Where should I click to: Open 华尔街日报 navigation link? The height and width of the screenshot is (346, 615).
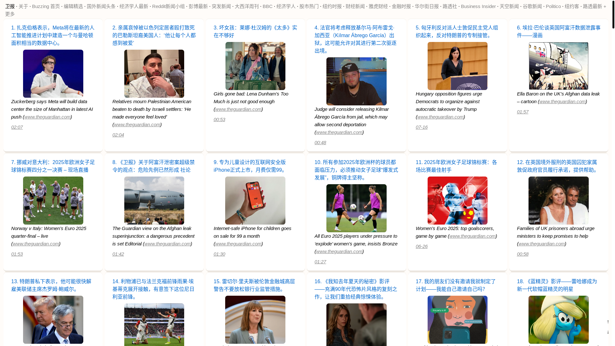pyautogui.click(x=427, y=6)
